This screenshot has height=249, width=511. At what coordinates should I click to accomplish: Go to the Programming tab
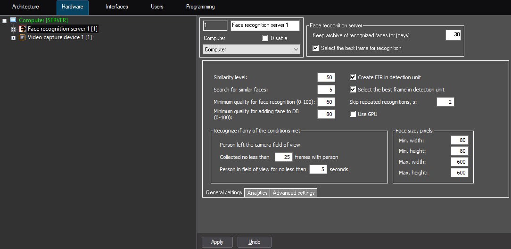pyautogui.click(x=200, y=7)
